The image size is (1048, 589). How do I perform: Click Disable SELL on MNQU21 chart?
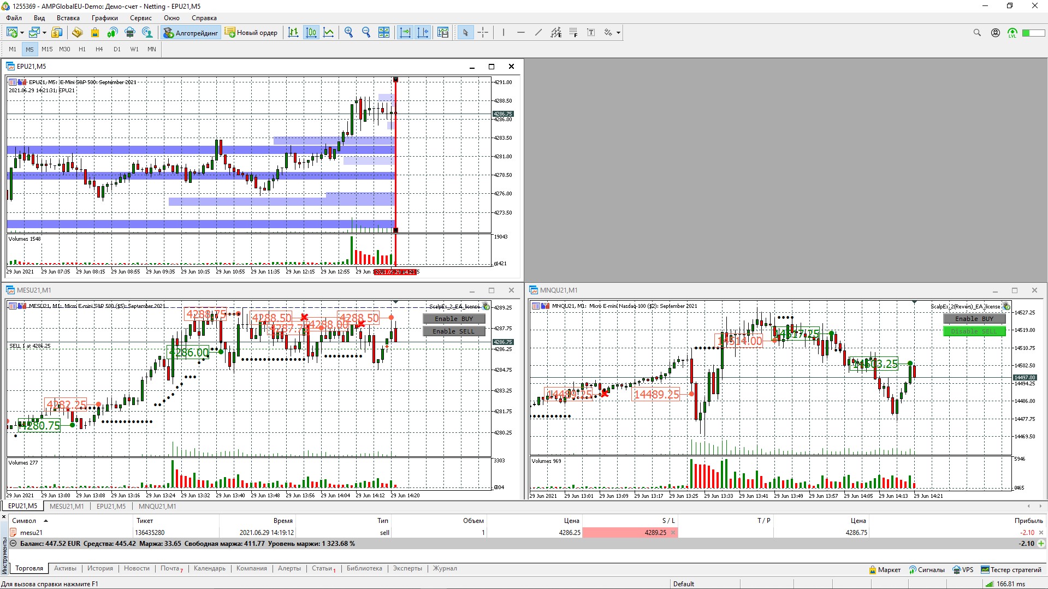[974, 331]
